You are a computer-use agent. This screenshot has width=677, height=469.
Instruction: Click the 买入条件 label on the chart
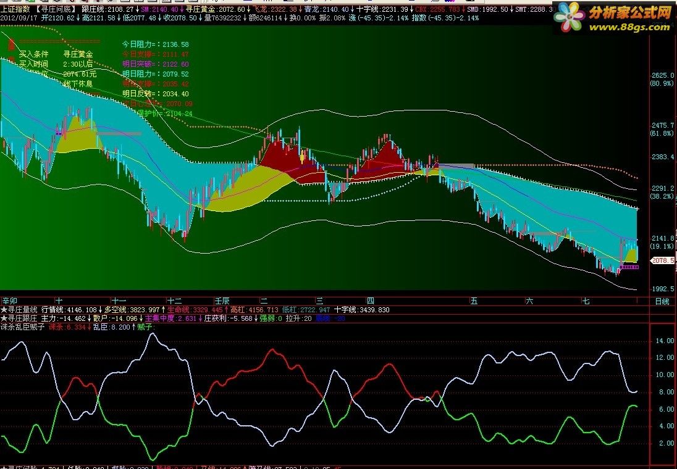[34, 54]
